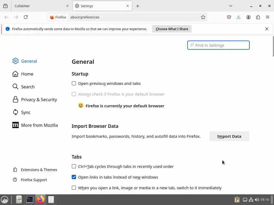Screen dimensions: 274x205
Task: Open More from Mozilla category
Action: click(35, 125)
